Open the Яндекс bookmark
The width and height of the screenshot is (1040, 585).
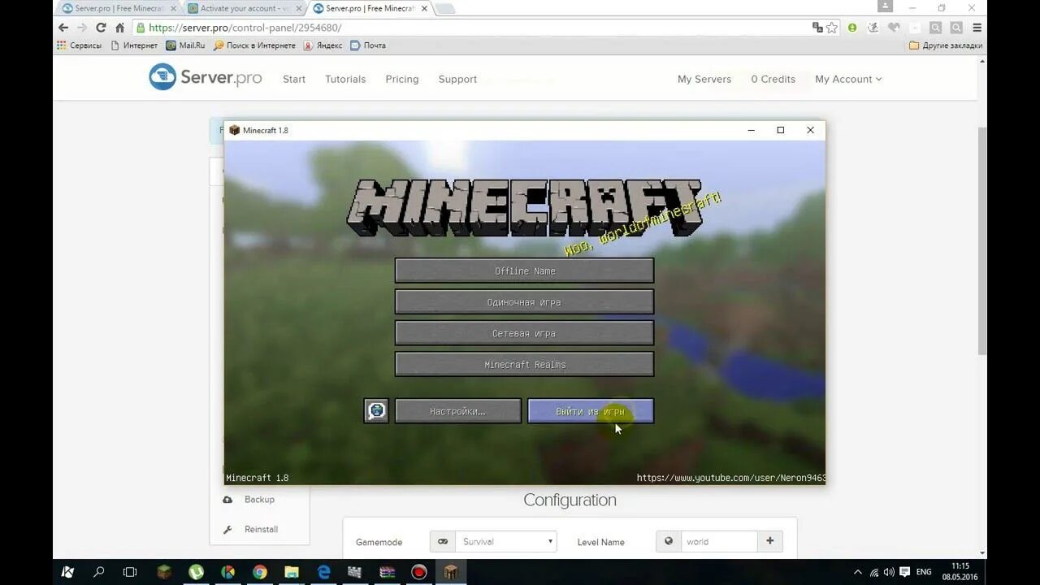coord(323,45)
